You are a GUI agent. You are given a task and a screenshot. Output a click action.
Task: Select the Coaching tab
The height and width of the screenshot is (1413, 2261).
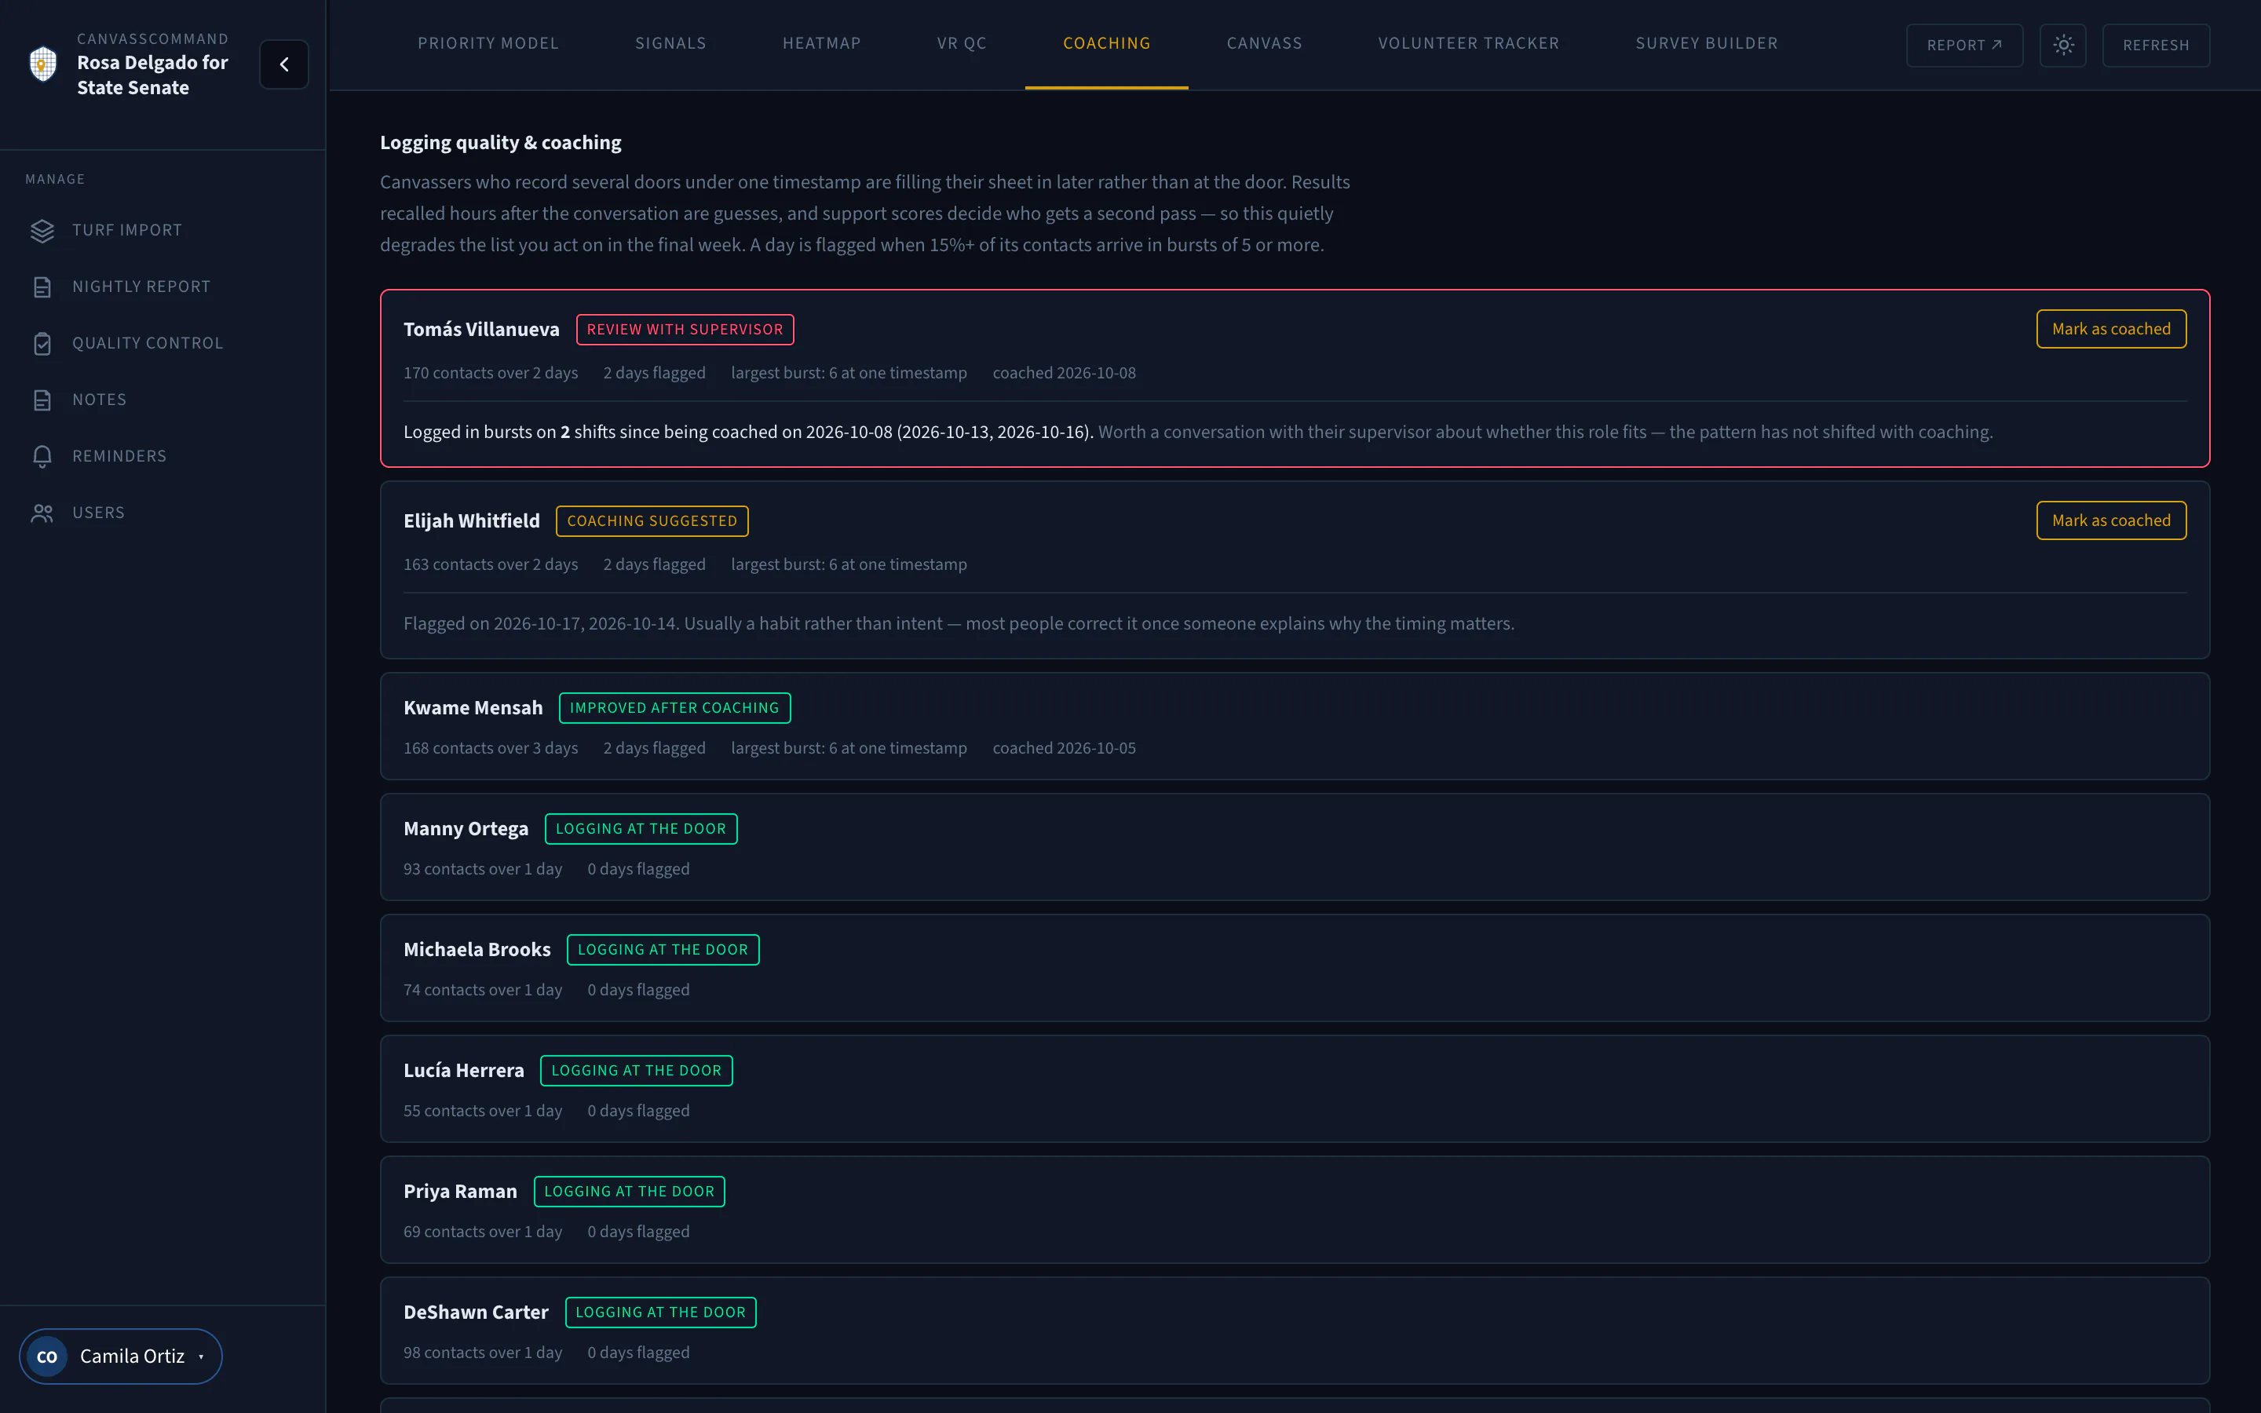(x=1106, y=43)
